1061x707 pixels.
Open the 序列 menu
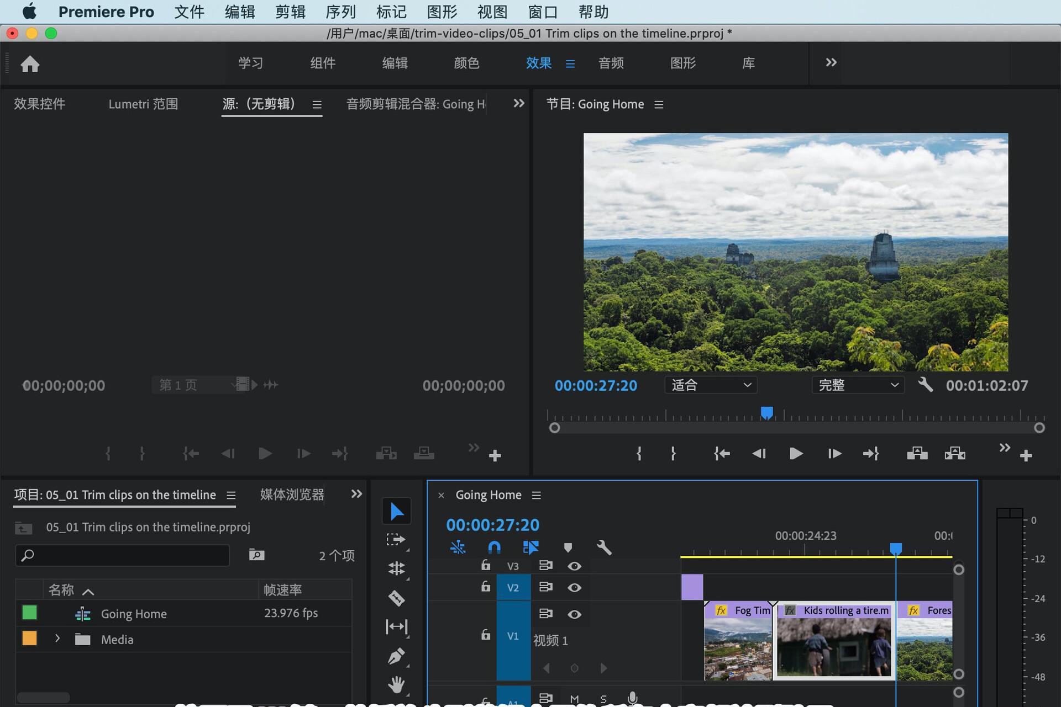(340, 12)
